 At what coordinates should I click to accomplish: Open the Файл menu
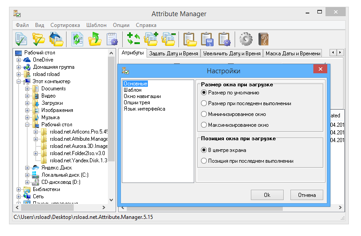22,25
